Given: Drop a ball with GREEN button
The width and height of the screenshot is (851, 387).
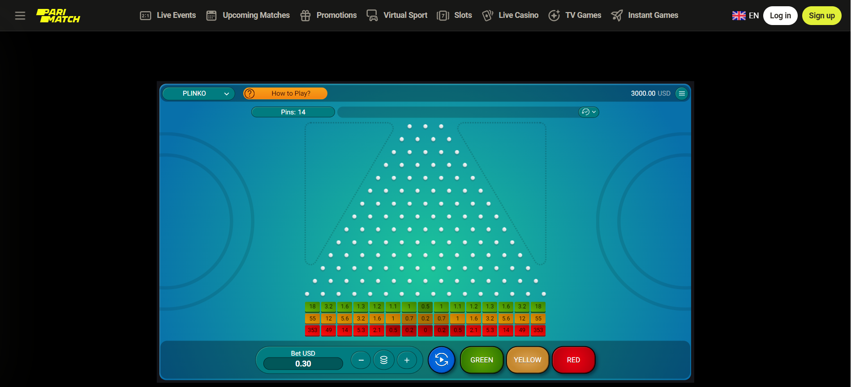Looking at the screenshot, I should click(481, 360).
